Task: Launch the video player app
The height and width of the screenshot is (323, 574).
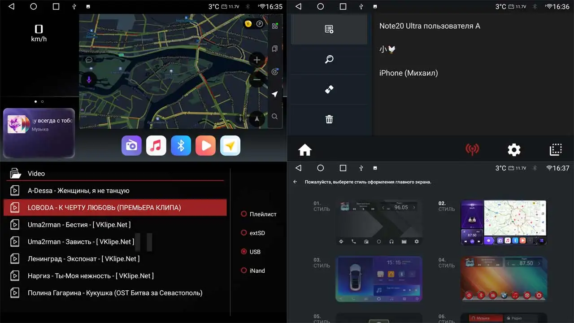Action: pyautogui.click(x=205, y=145)
